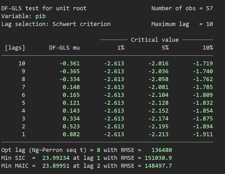Click the 10% critical value column header

(x=208, y=48)
